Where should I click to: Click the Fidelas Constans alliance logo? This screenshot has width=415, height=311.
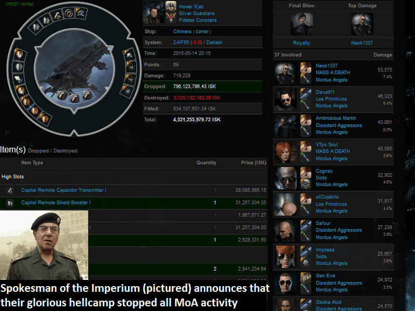point(171,18)
